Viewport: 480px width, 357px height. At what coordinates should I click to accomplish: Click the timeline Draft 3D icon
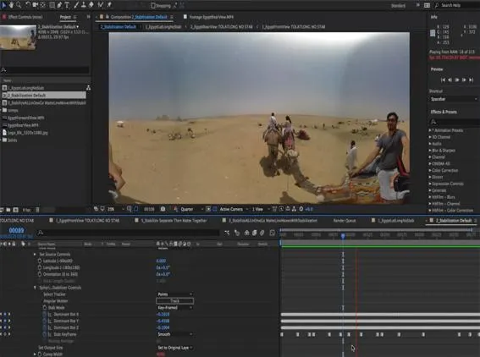(x=237, y=233)
